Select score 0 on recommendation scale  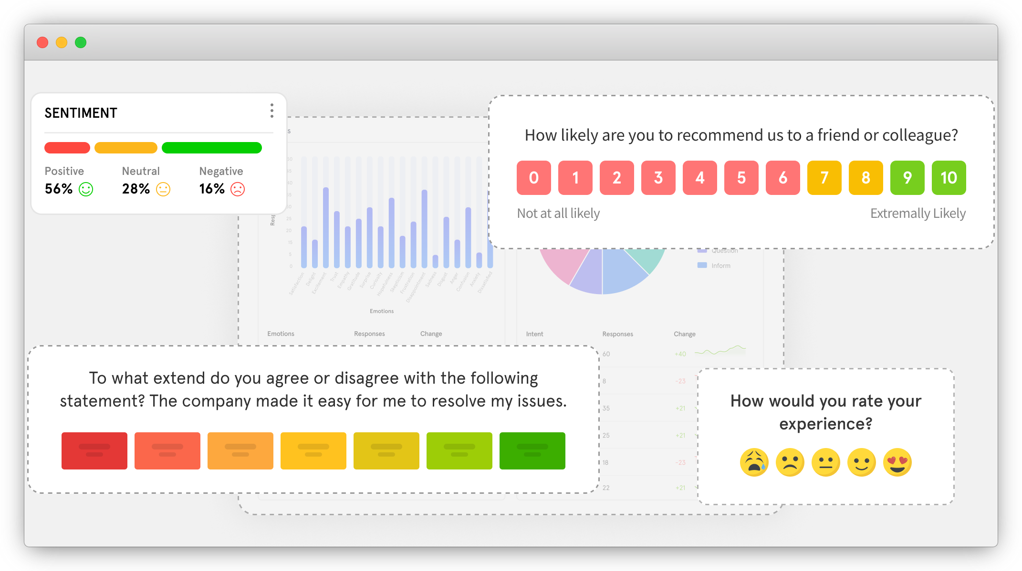(533, 178)
